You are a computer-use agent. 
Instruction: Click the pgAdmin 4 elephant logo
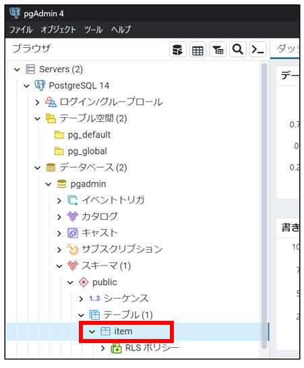(x=15, y=13)
